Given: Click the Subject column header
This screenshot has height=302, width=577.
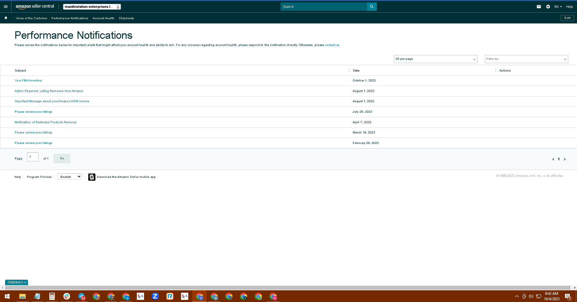Looking at the screenshot, I should (x=20, y=71).
